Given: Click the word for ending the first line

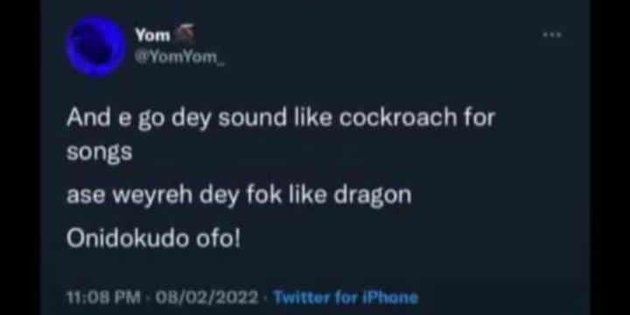Looking at the screenshot, I should 479,117.
